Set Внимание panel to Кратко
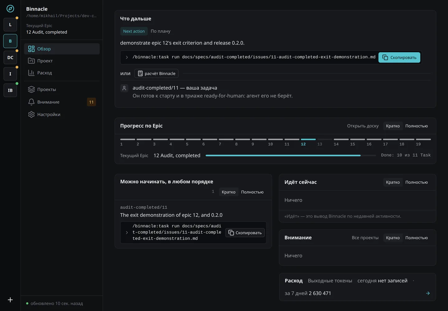448x311 pixels. [393, 238]
